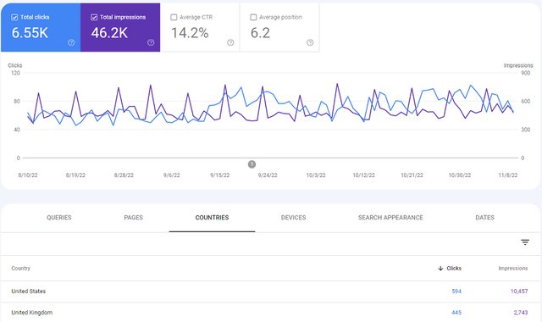Click the 10/12/22 date axis label
This screenshot has width=542, height=322.
pos(363,175)
